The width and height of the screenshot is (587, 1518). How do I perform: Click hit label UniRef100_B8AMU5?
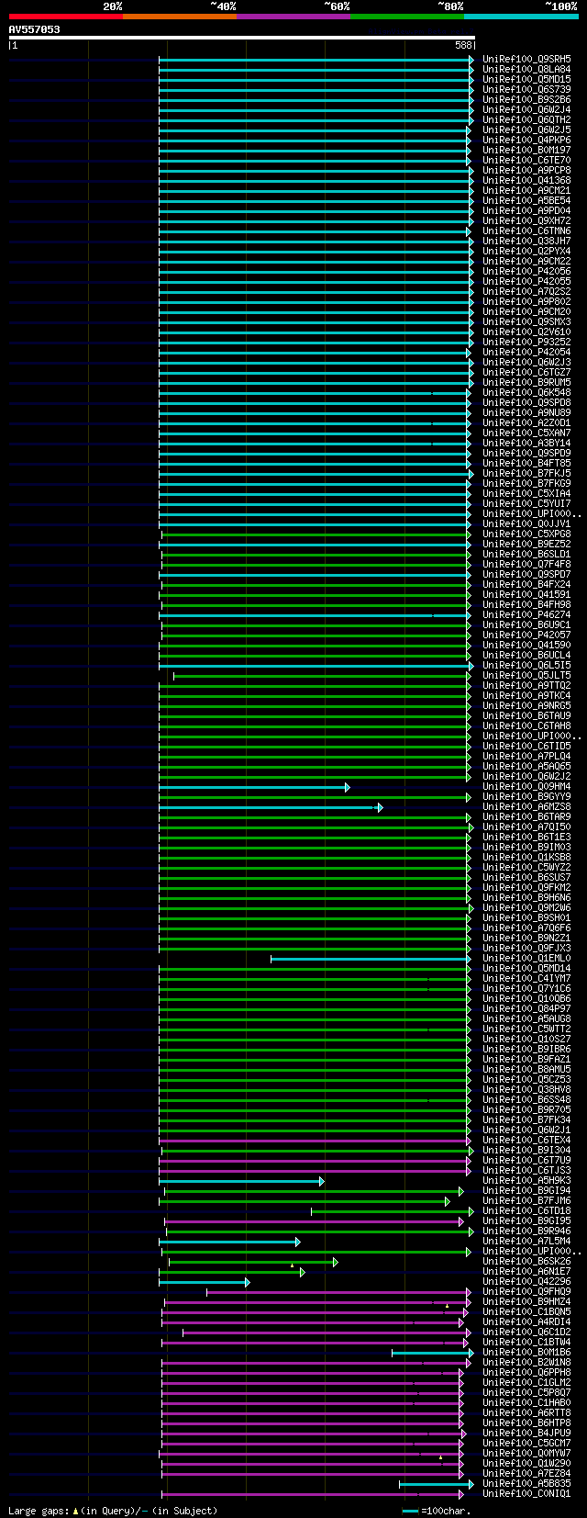coord(526,1069)
